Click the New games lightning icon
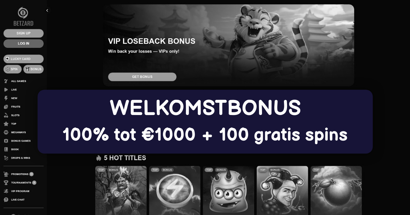This screenshot has width=410, height=215. 6,98
